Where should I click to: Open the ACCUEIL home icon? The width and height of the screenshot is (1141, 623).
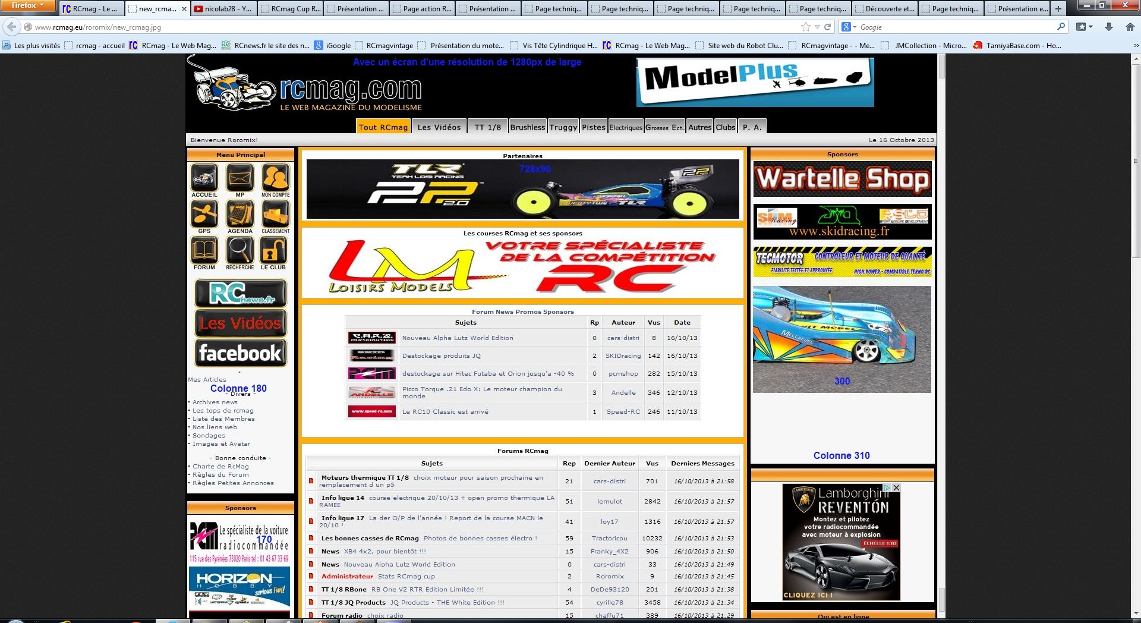(204, 178)
